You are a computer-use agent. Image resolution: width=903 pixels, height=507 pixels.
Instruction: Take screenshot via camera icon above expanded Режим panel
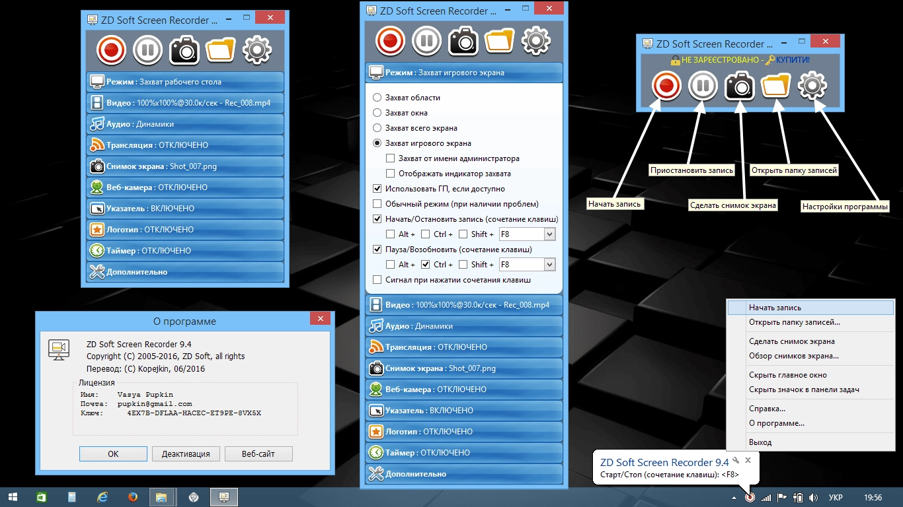coord(463,41)
